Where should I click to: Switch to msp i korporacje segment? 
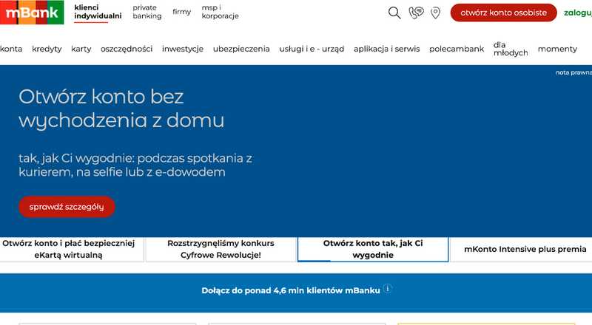coord(220,12)
